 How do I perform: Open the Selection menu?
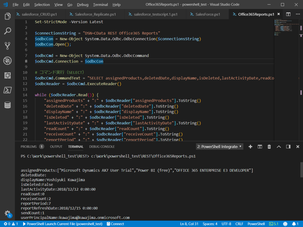42,5
